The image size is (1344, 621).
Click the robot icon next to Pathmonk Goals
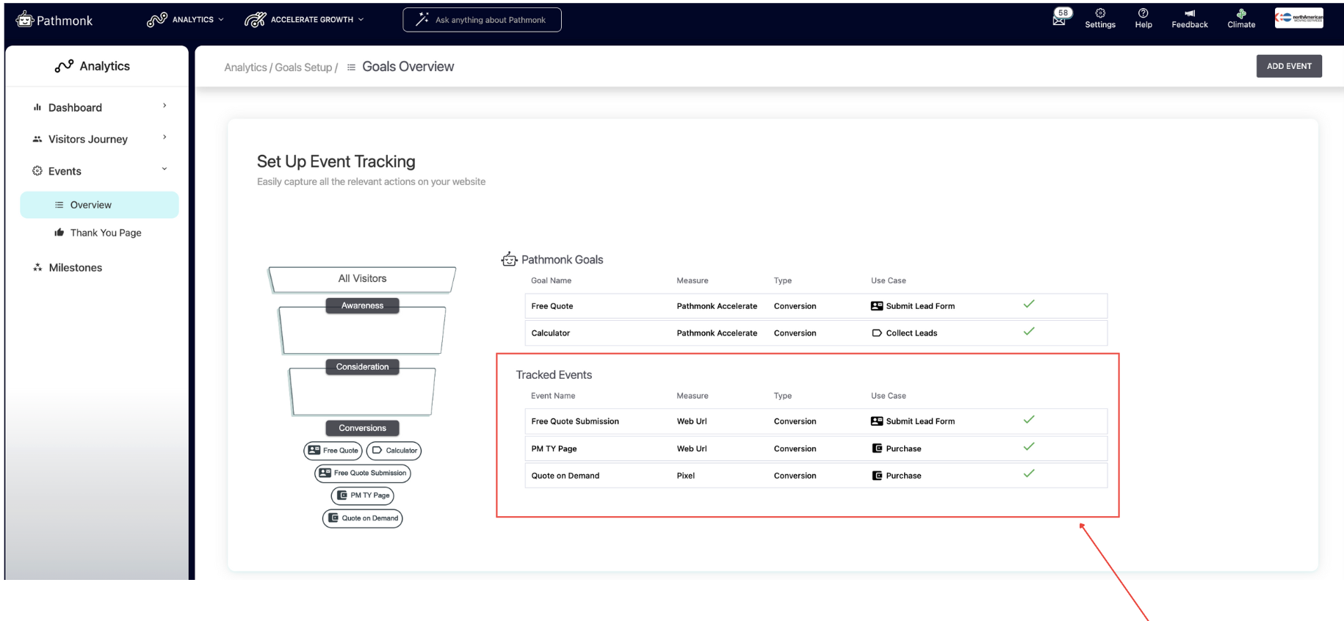point(509,259)
